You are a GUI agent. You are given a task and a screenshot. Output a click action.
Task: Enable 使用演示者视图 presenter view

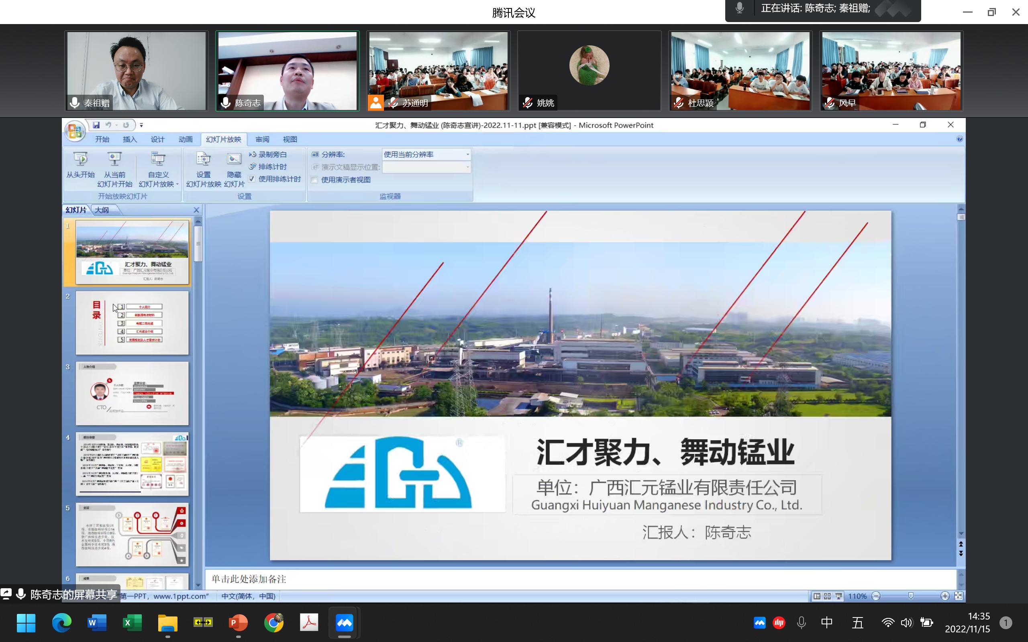click(314, 180)
